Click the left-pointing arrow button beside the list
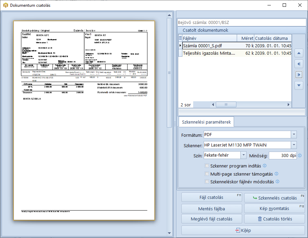Viewport: 308px width, 238px height. point(299,64)
